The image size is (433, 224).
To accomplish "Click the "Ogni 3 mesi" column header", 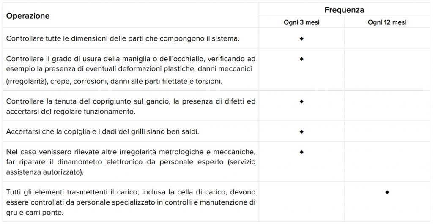I will point(301,22).
